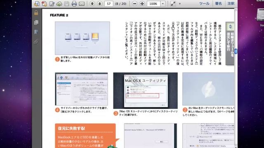Image resolution: width=264 pixels, height=148 pixels.
Task: Open the attachments paperclip panel icon
Action: [x=36, y=42]
